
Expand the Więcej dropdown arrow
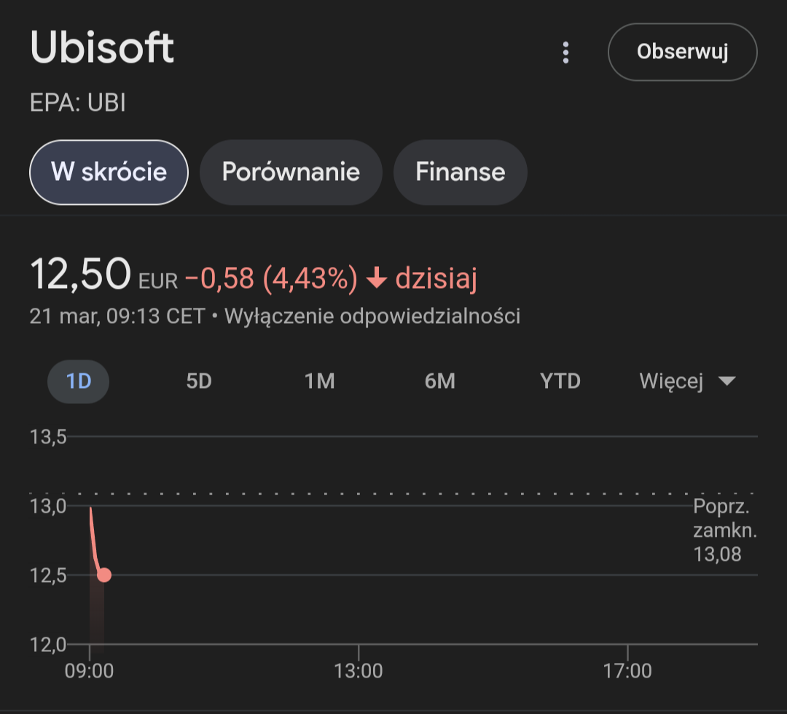(727, 381)
